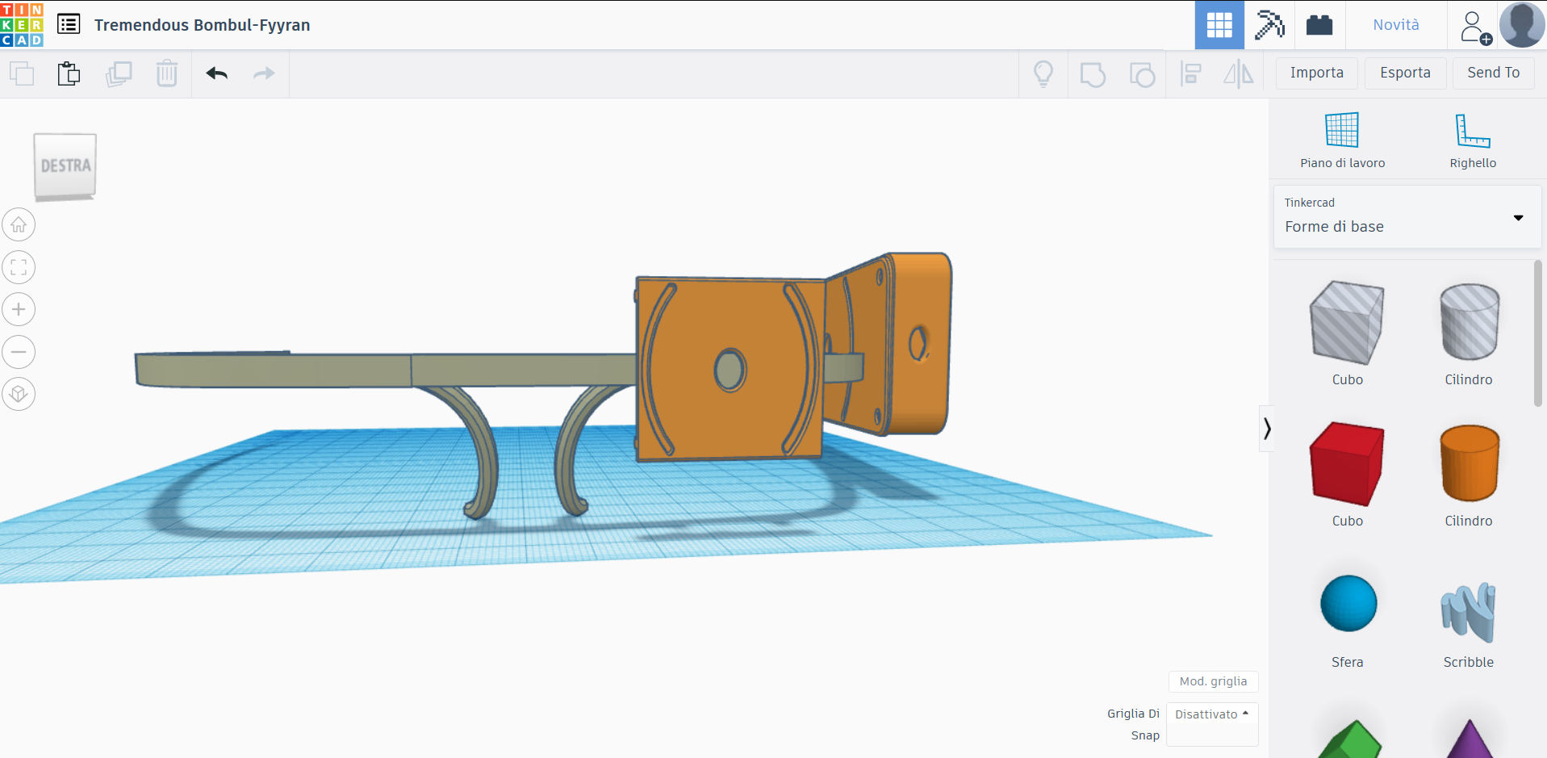Rename the design title Tremendous Bombul-Fyyran

[202, 25]
